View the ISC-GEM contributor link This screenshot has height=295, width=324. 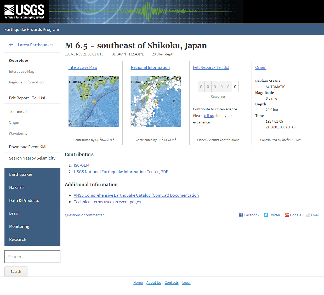[x=81, y=165]
